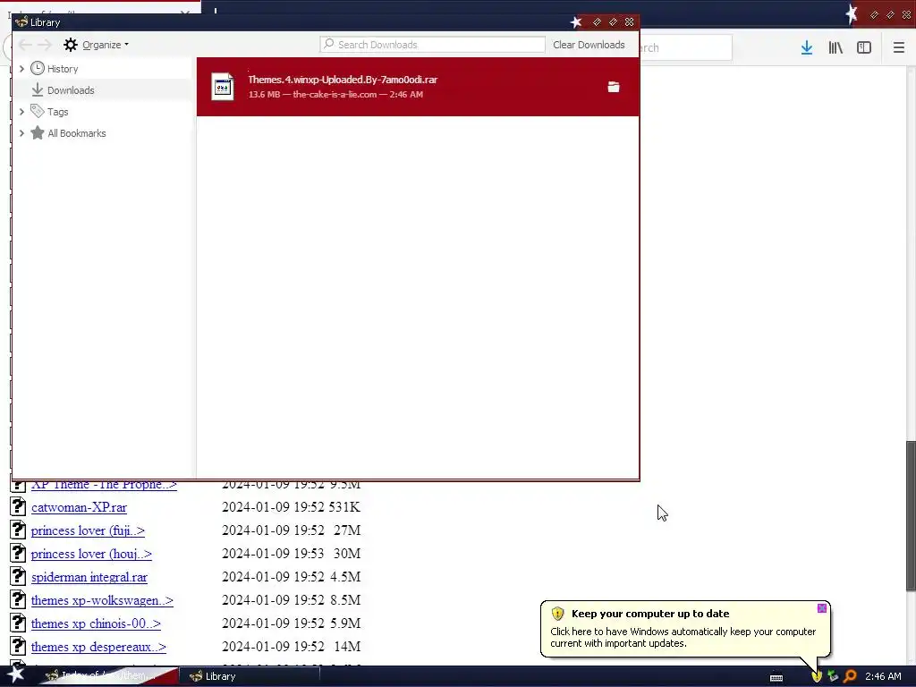Click the yellow shield icon in the balloon
The image size is (916, 687).
[557, 614]
